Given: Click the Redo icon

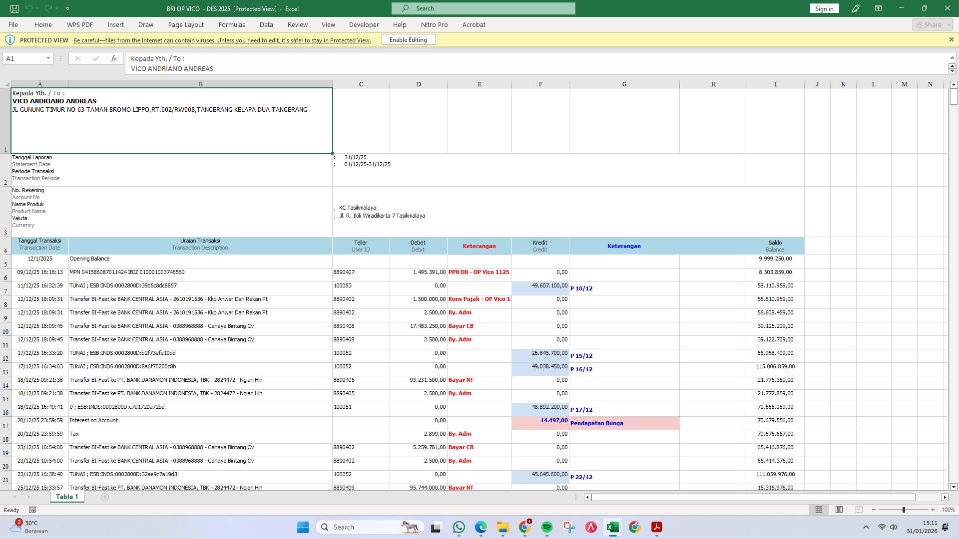Looking at the screenshot, I should point(48,8).
